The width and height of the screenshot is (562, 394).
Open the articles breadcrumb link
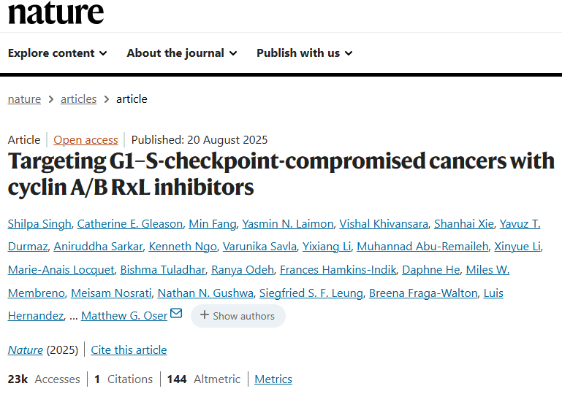coord(78,98)
